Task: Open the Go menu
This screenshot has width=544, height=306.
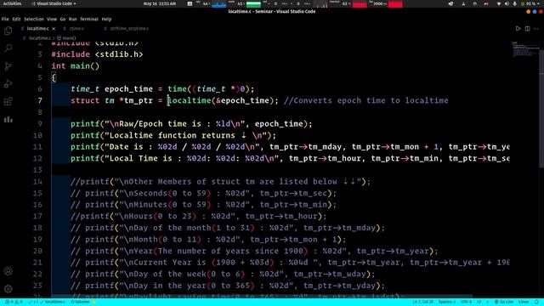Action: (62, 19)
